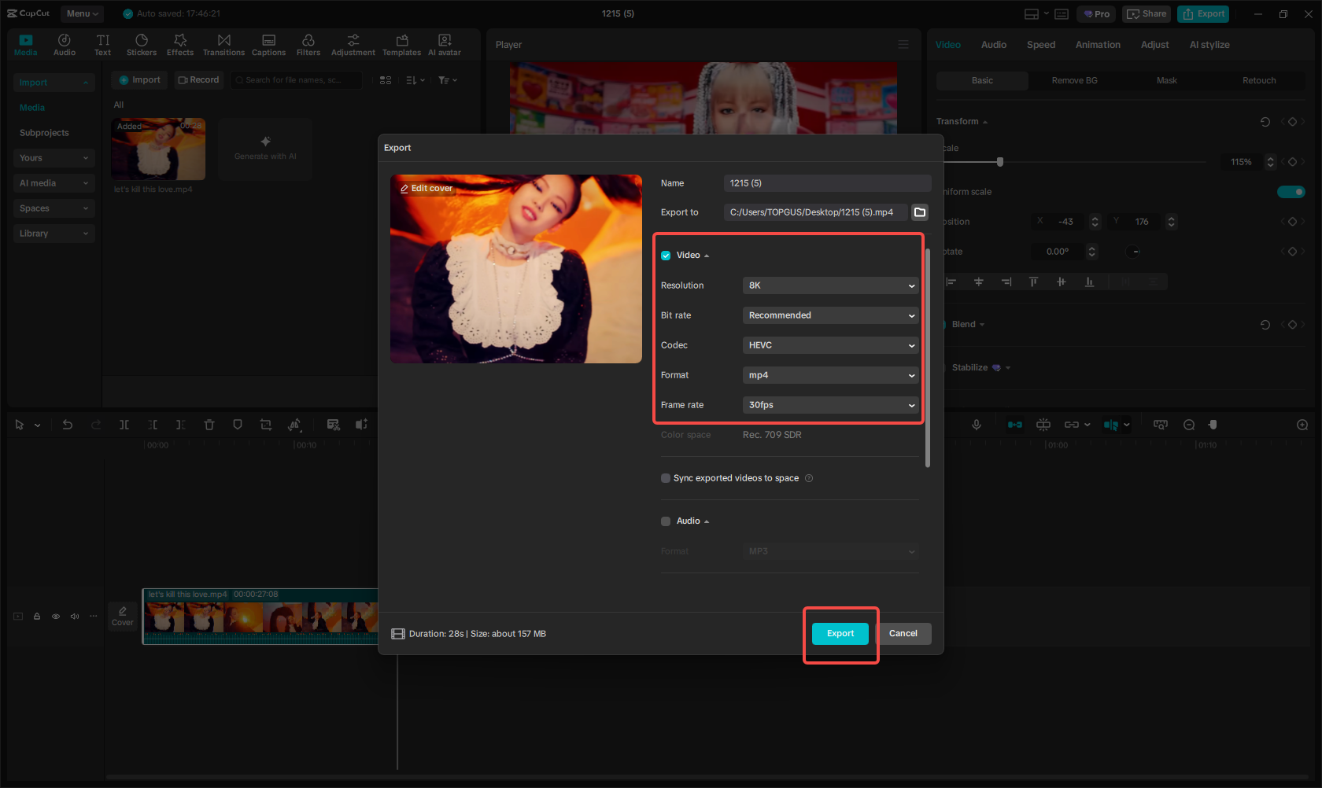
Task: Click Export to render the video
Action: click(x=840, y=633)
